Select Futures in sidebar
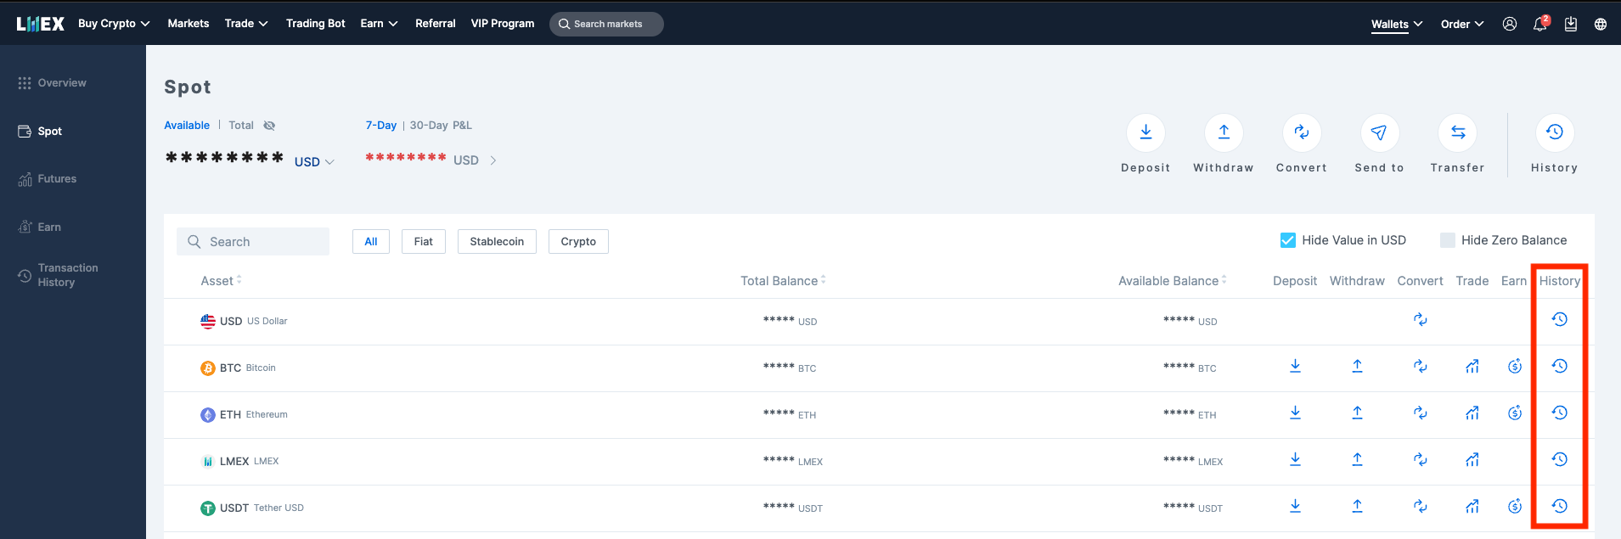1621x539 pixels. (x=48, y=179)
